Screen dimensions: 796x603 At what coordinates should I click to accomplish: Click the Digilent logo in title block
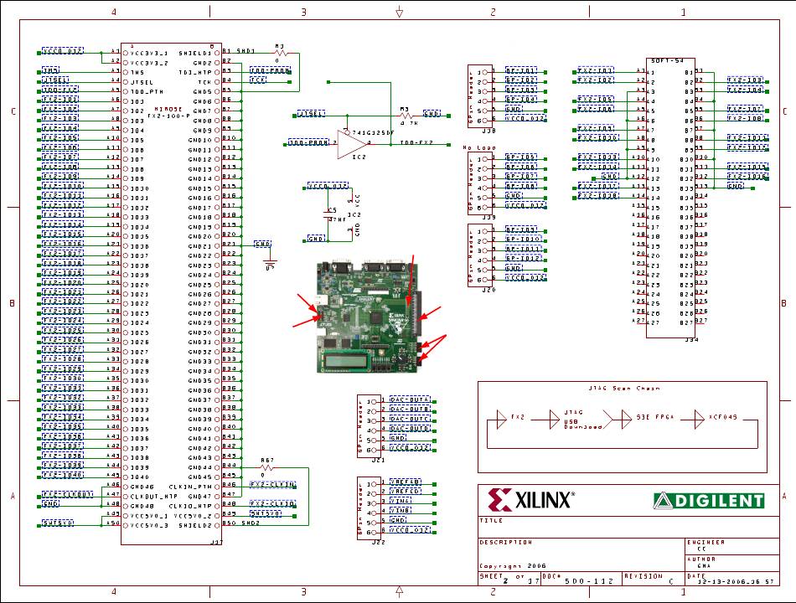coord(709,501)
